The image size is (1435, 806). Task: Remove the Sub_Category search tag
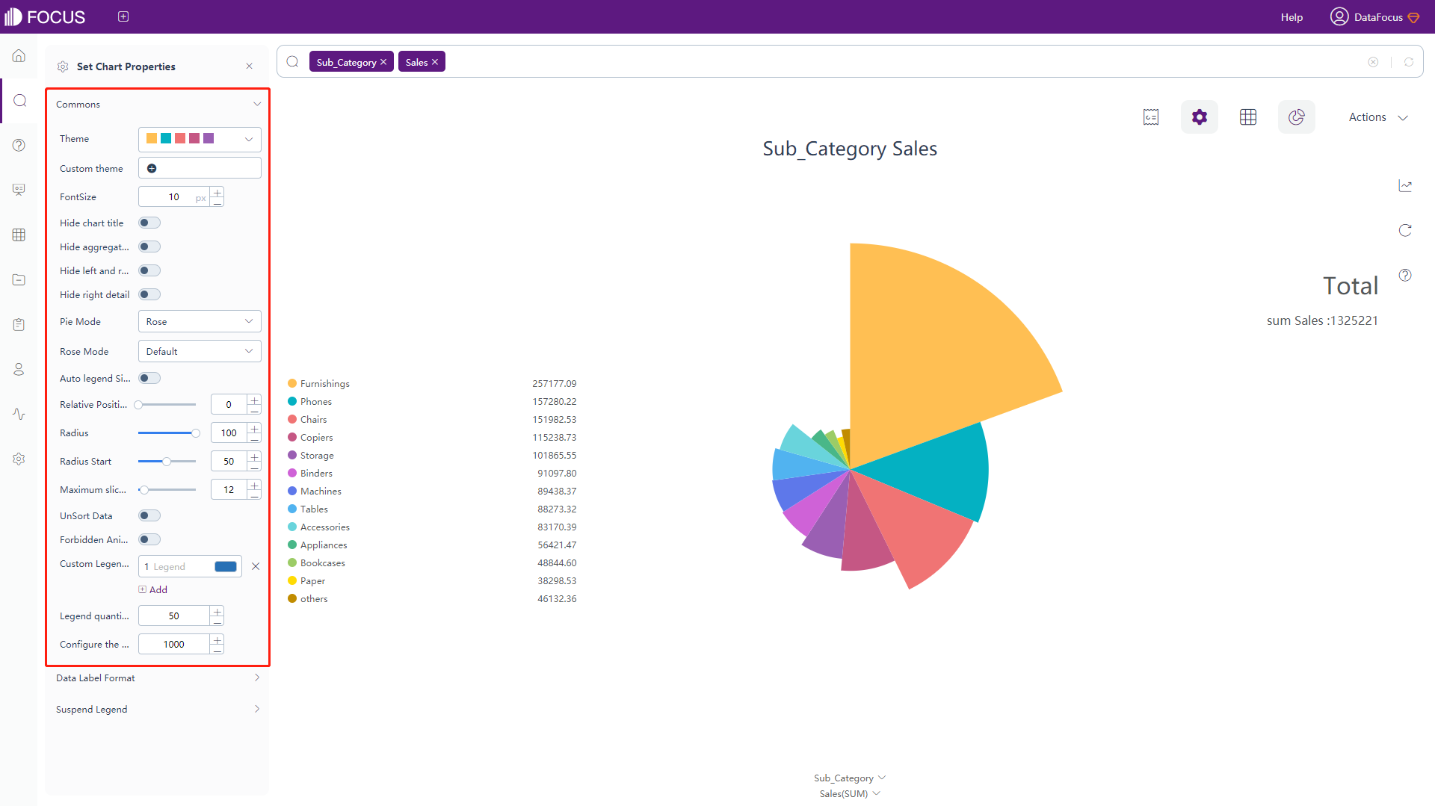click(383, 62)
